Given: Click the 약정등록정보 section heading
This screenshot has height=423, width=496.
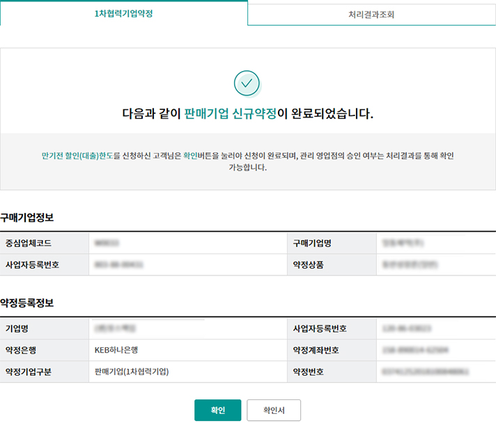Looking at the screenshot, I should click(x=27, y=303).
